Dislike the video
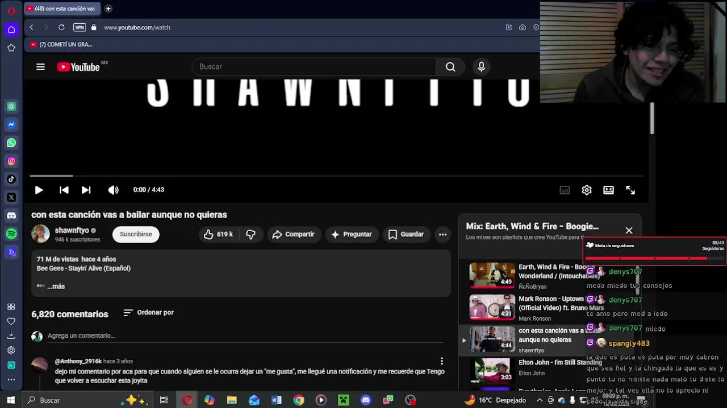Viewport: 727px width, 408px height. tap(250, 234)
